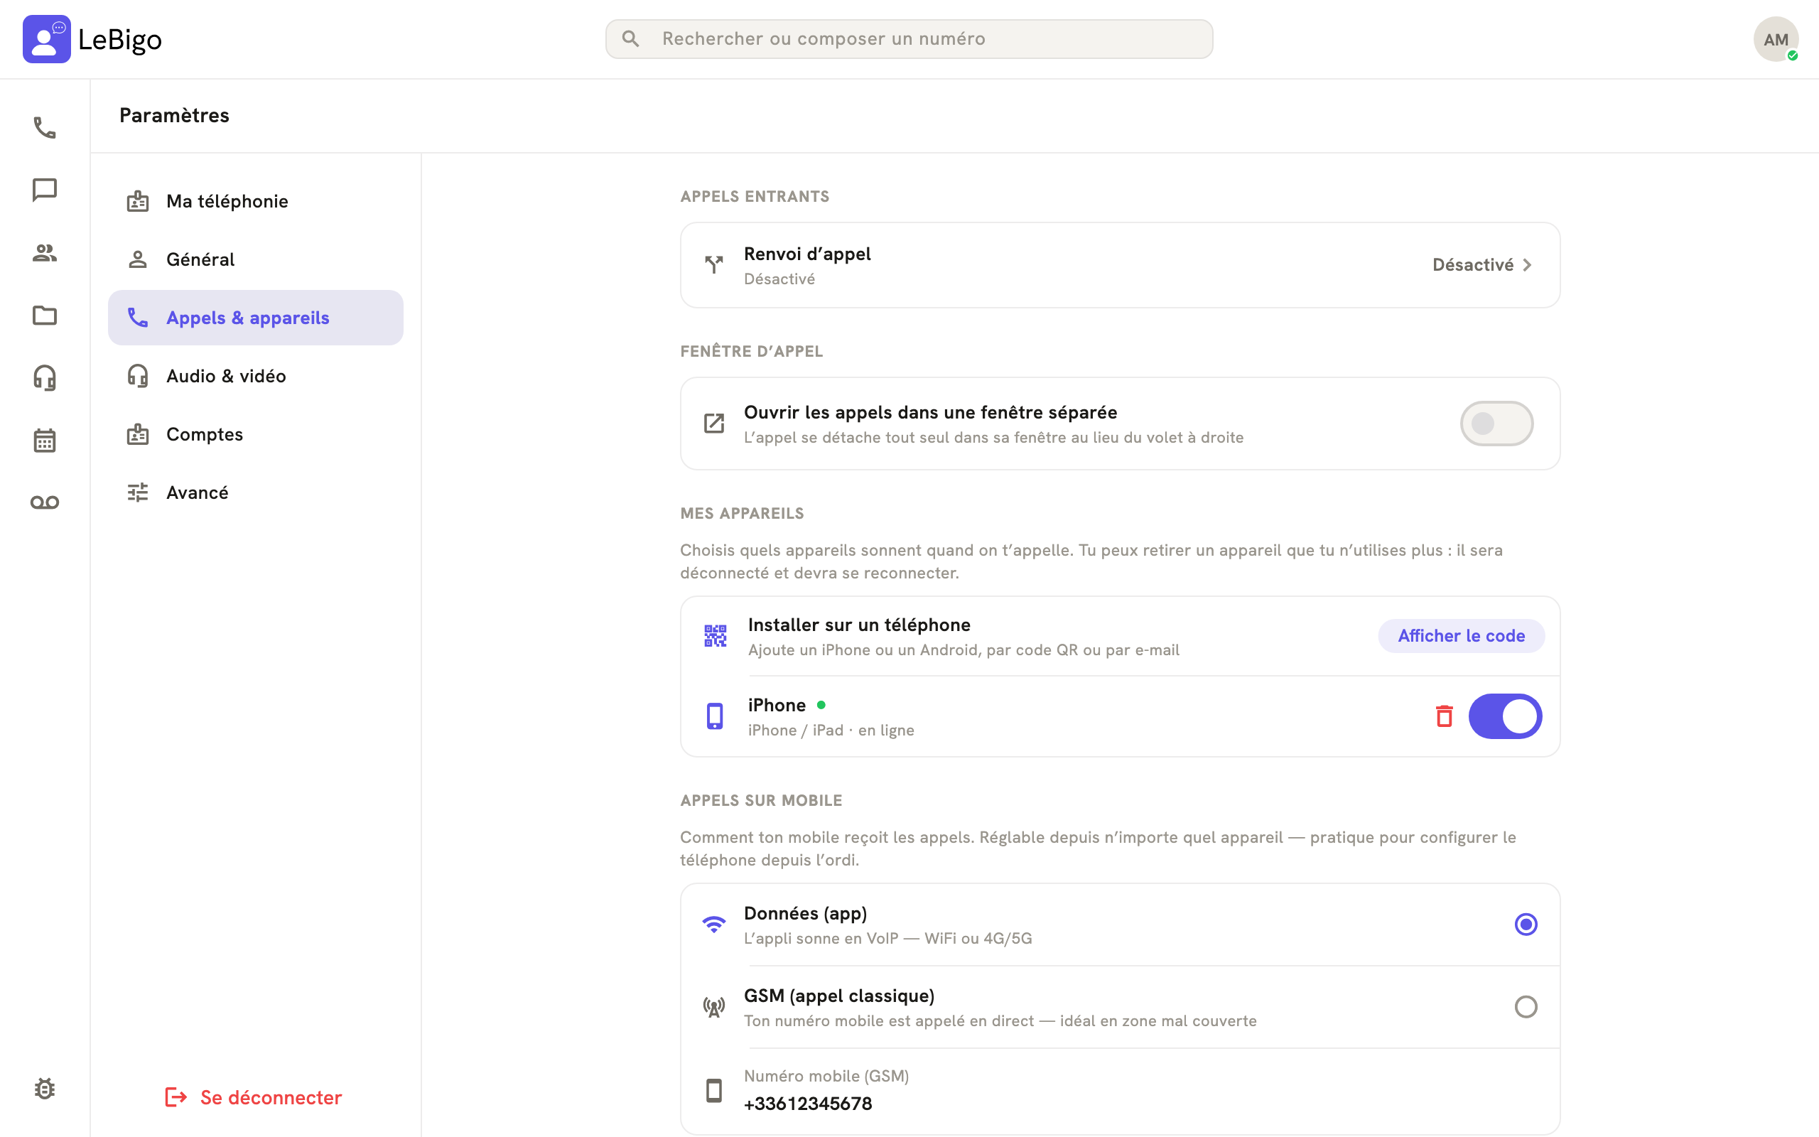Screen dimensions: 1819x1137
Task: Click the bug report icon at sidebar bottom
Action: click(x=44, y=1088)
